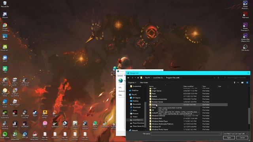Select the Flash.exe desktop icon
Screen dimensions: 253x142
[245, 15]
